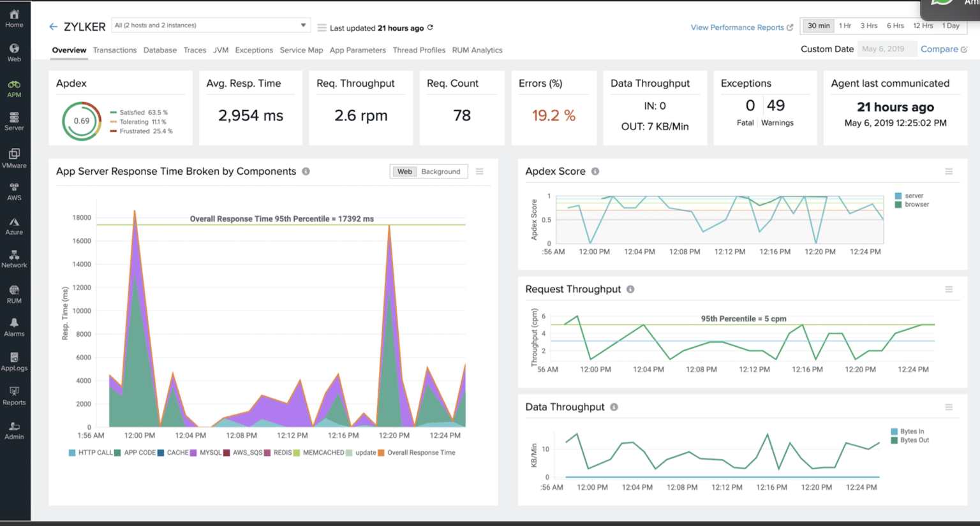Switch the response time chart to Background
Viewport: 980px width, 526px height.
(x=440, y=172)
